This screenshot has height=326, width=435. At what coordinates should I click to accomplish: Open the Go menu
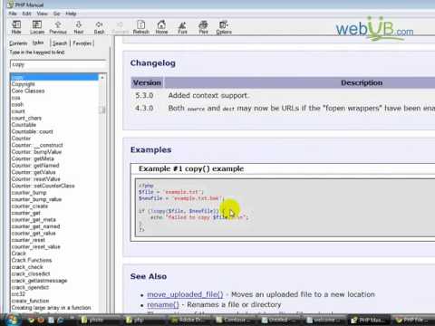tap(56, 14)
